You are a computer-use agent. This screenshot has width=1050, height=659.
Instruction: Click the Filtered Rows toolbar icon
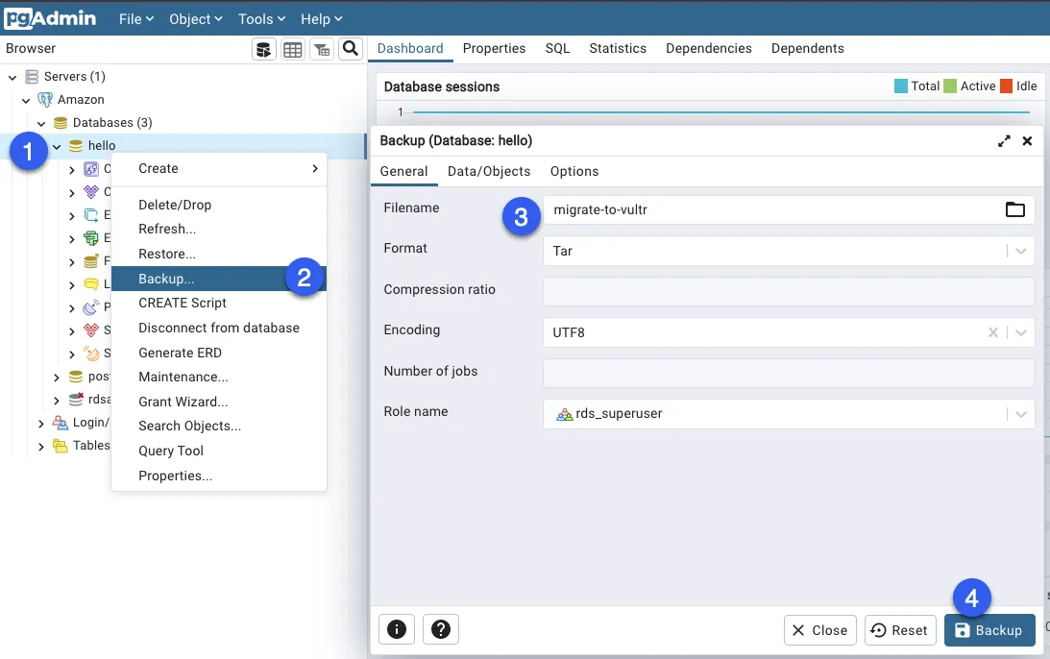(x=322, y=49)
